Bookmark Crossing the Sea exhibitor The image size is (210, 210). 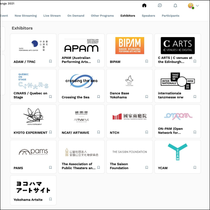pos(98,97)
